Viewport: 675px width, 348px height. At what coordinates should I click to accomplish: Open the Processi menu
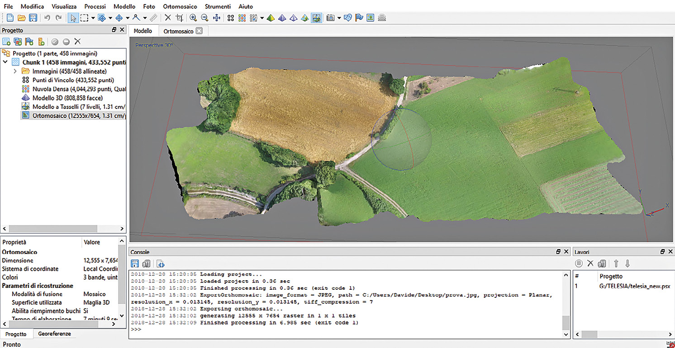[95, 6]
